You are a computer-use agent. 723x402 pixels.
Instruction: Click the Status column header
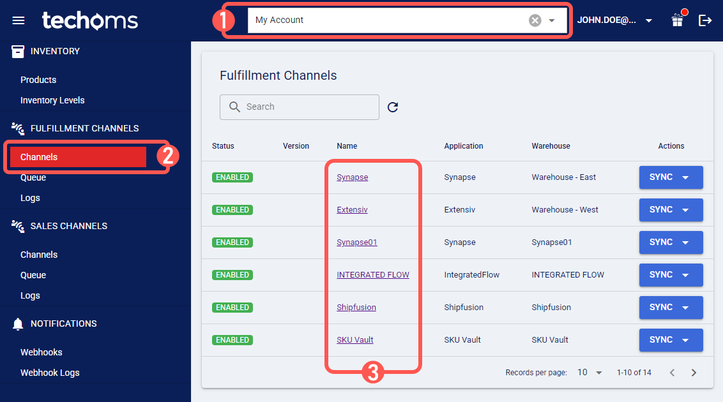coord(223,146)
